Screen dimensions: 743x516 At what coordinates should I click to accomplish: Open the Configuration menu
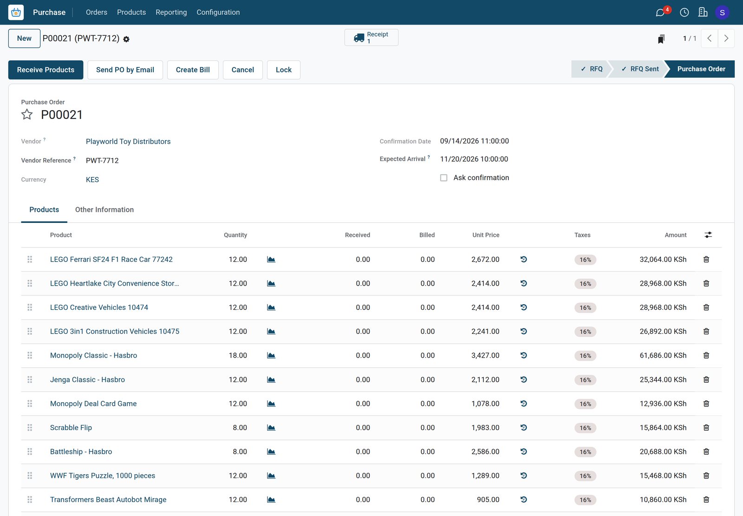coord(218,13)
